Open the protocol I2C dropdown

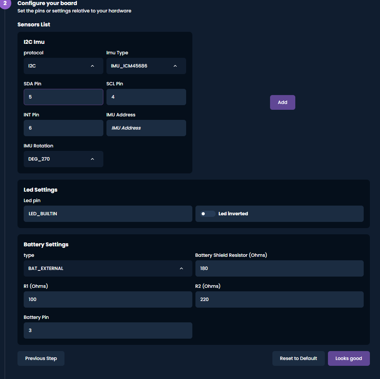[63, 66]
